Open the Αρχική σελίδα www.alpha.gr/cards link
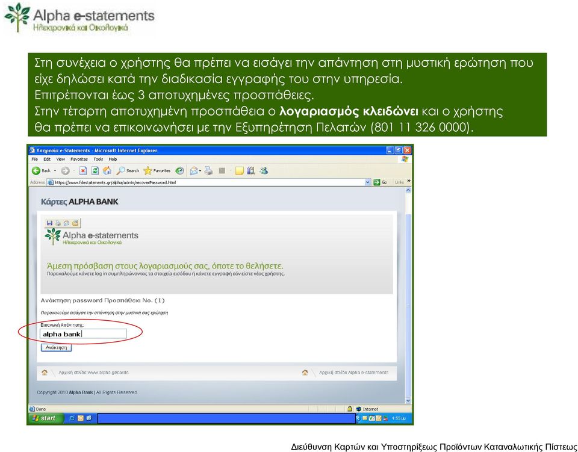Screen dimensions: 578x452 coord(94,373)
